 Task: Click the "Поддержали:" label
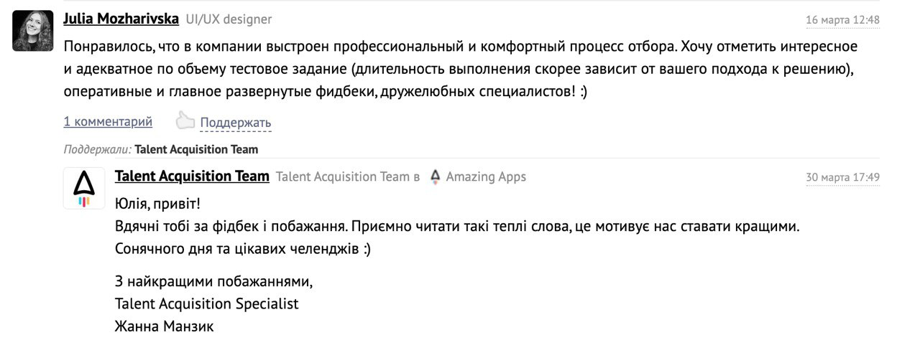tap(97, 150)
